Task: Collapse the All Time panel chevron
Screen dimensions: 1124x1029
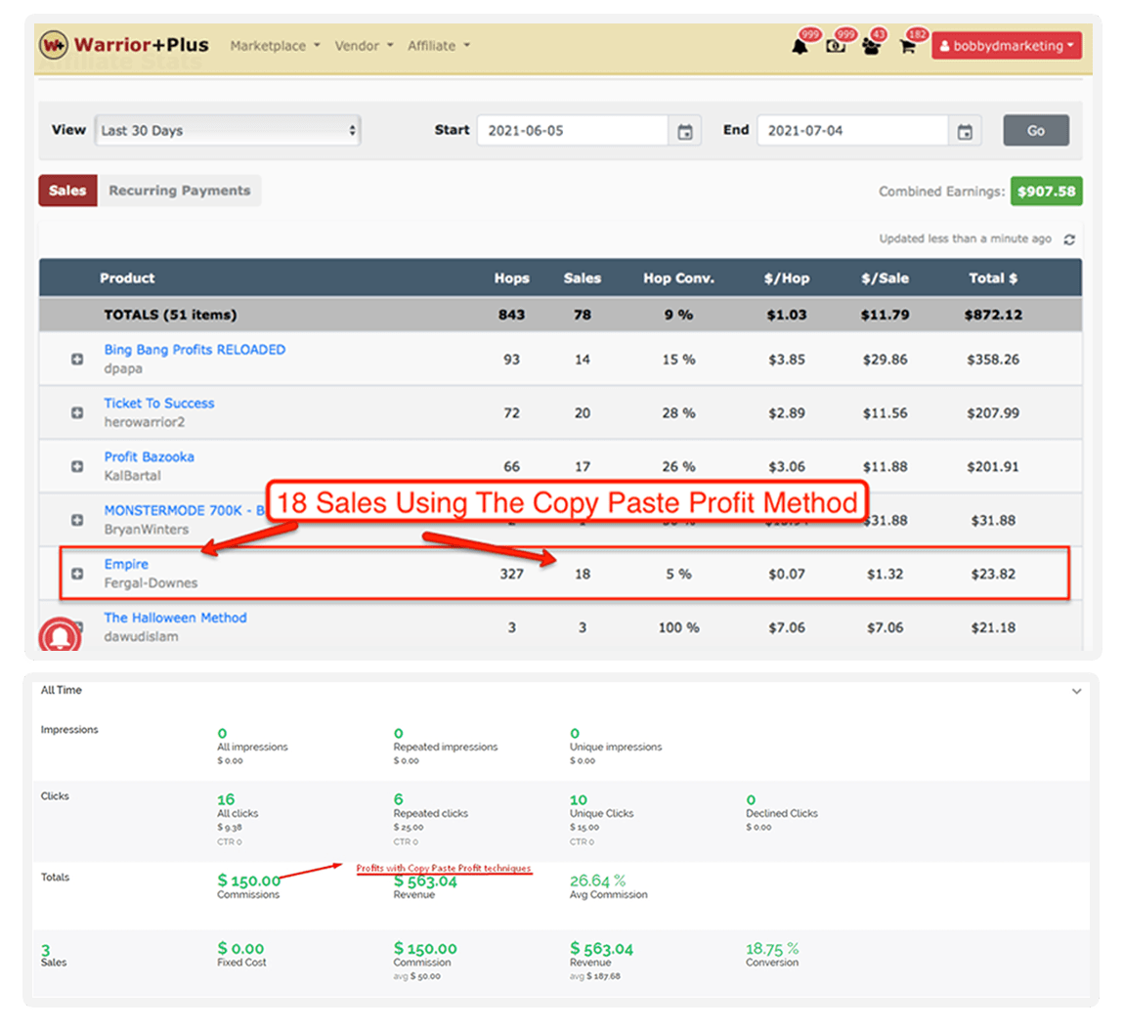Action: pyautogui.click(x=1077, y=692)
